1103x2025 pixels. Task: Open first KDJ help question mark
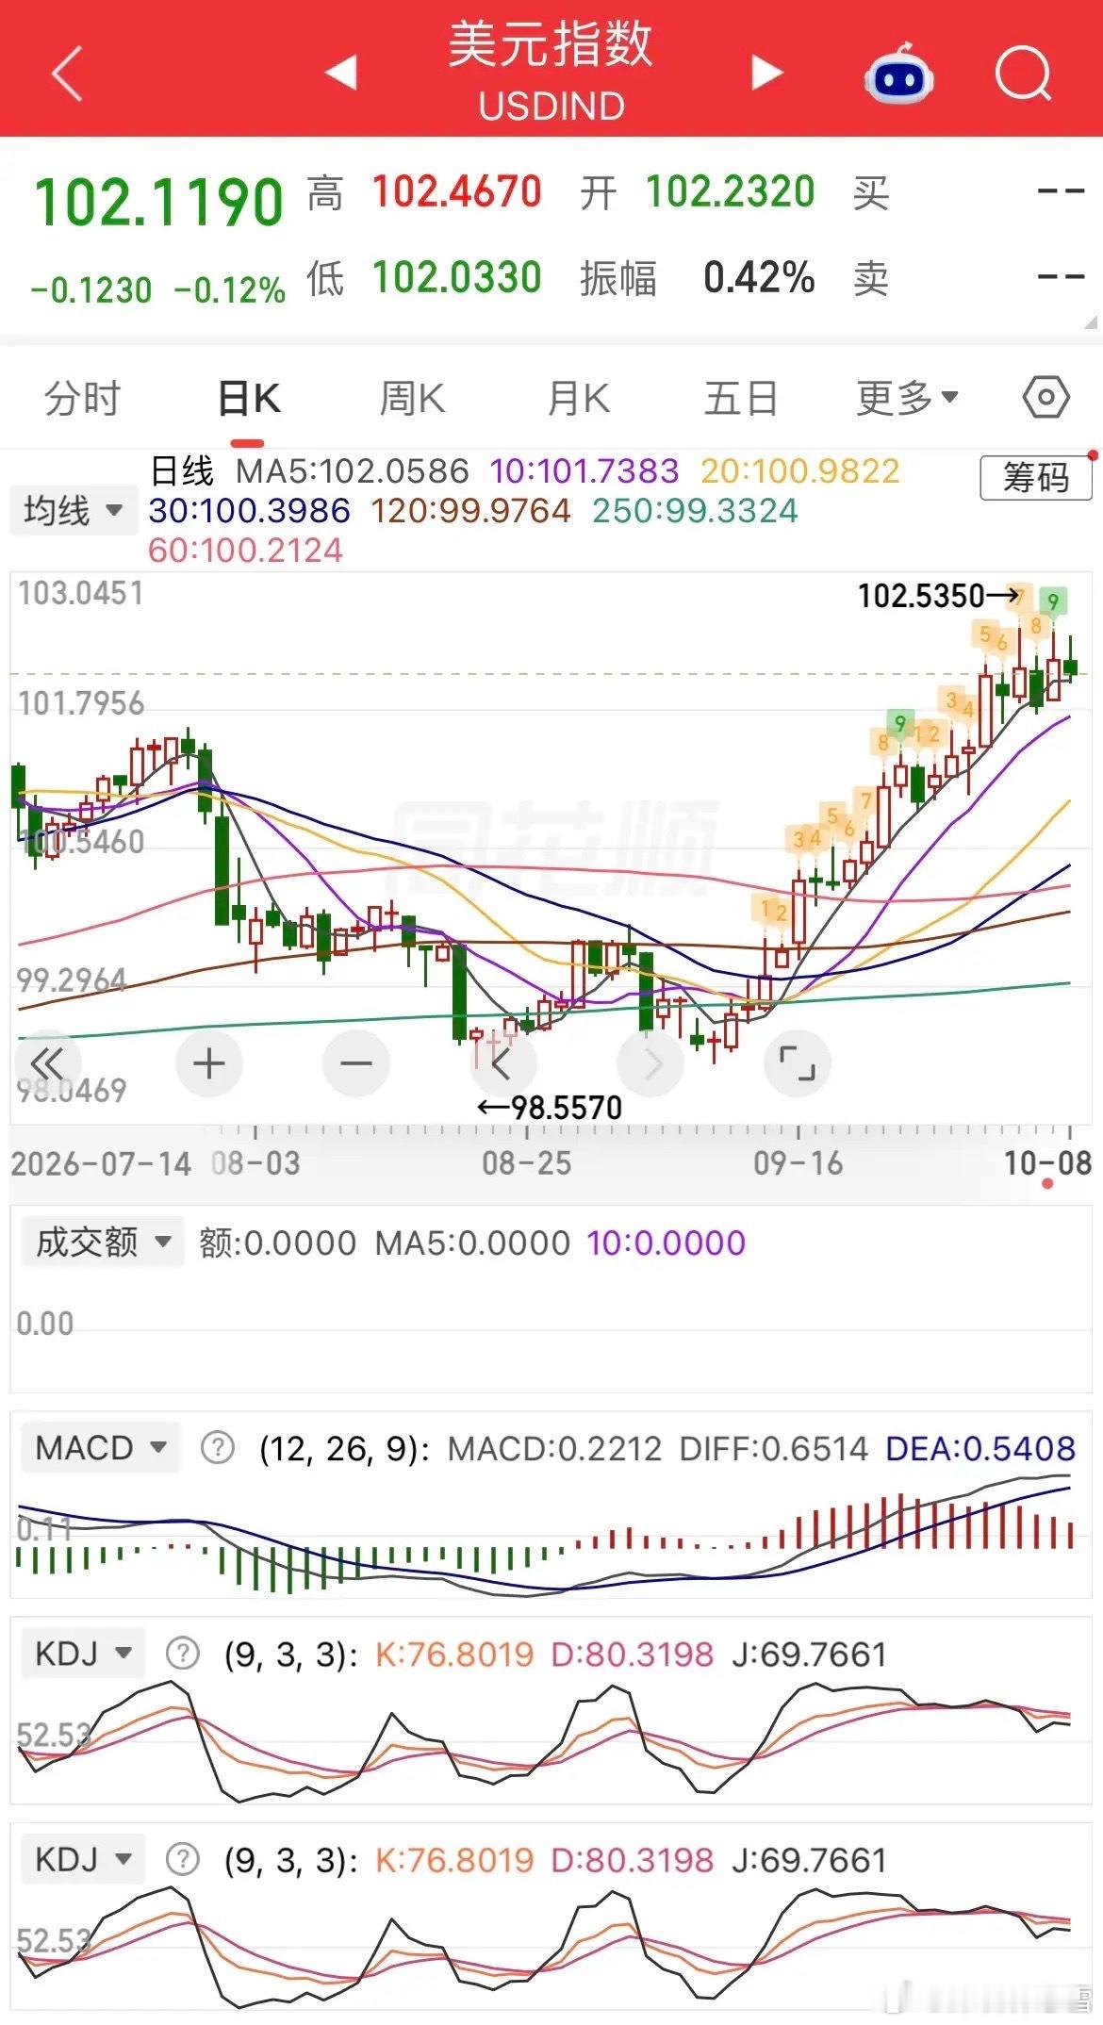click(182, 1654)
